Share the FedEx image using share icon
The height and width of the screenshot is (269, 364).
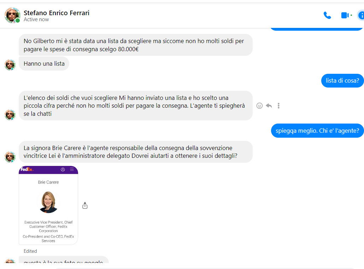85,205
